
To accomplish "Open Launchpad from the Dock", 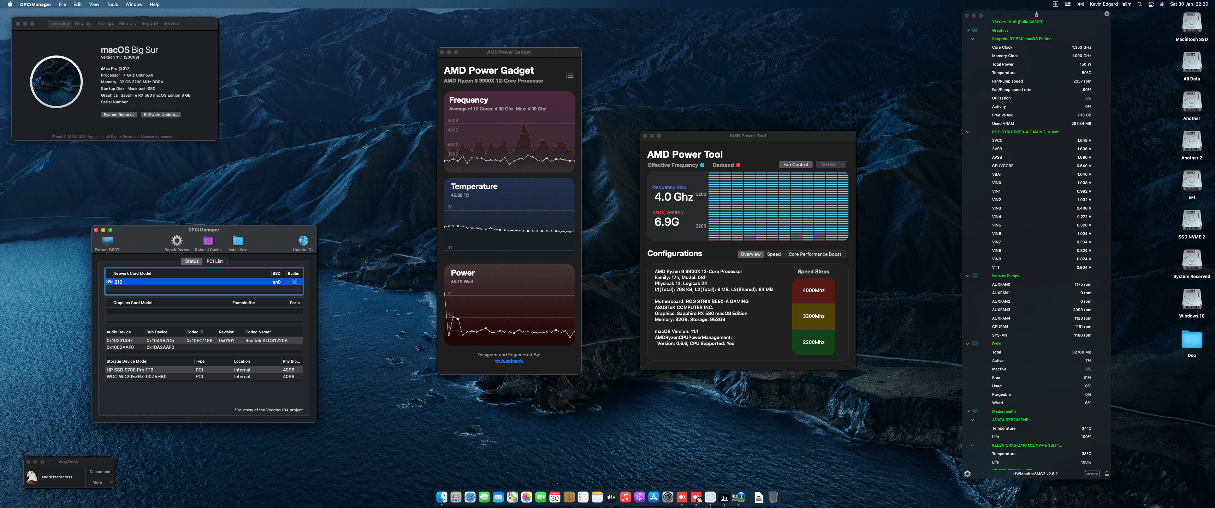I will tap(456, 497).
